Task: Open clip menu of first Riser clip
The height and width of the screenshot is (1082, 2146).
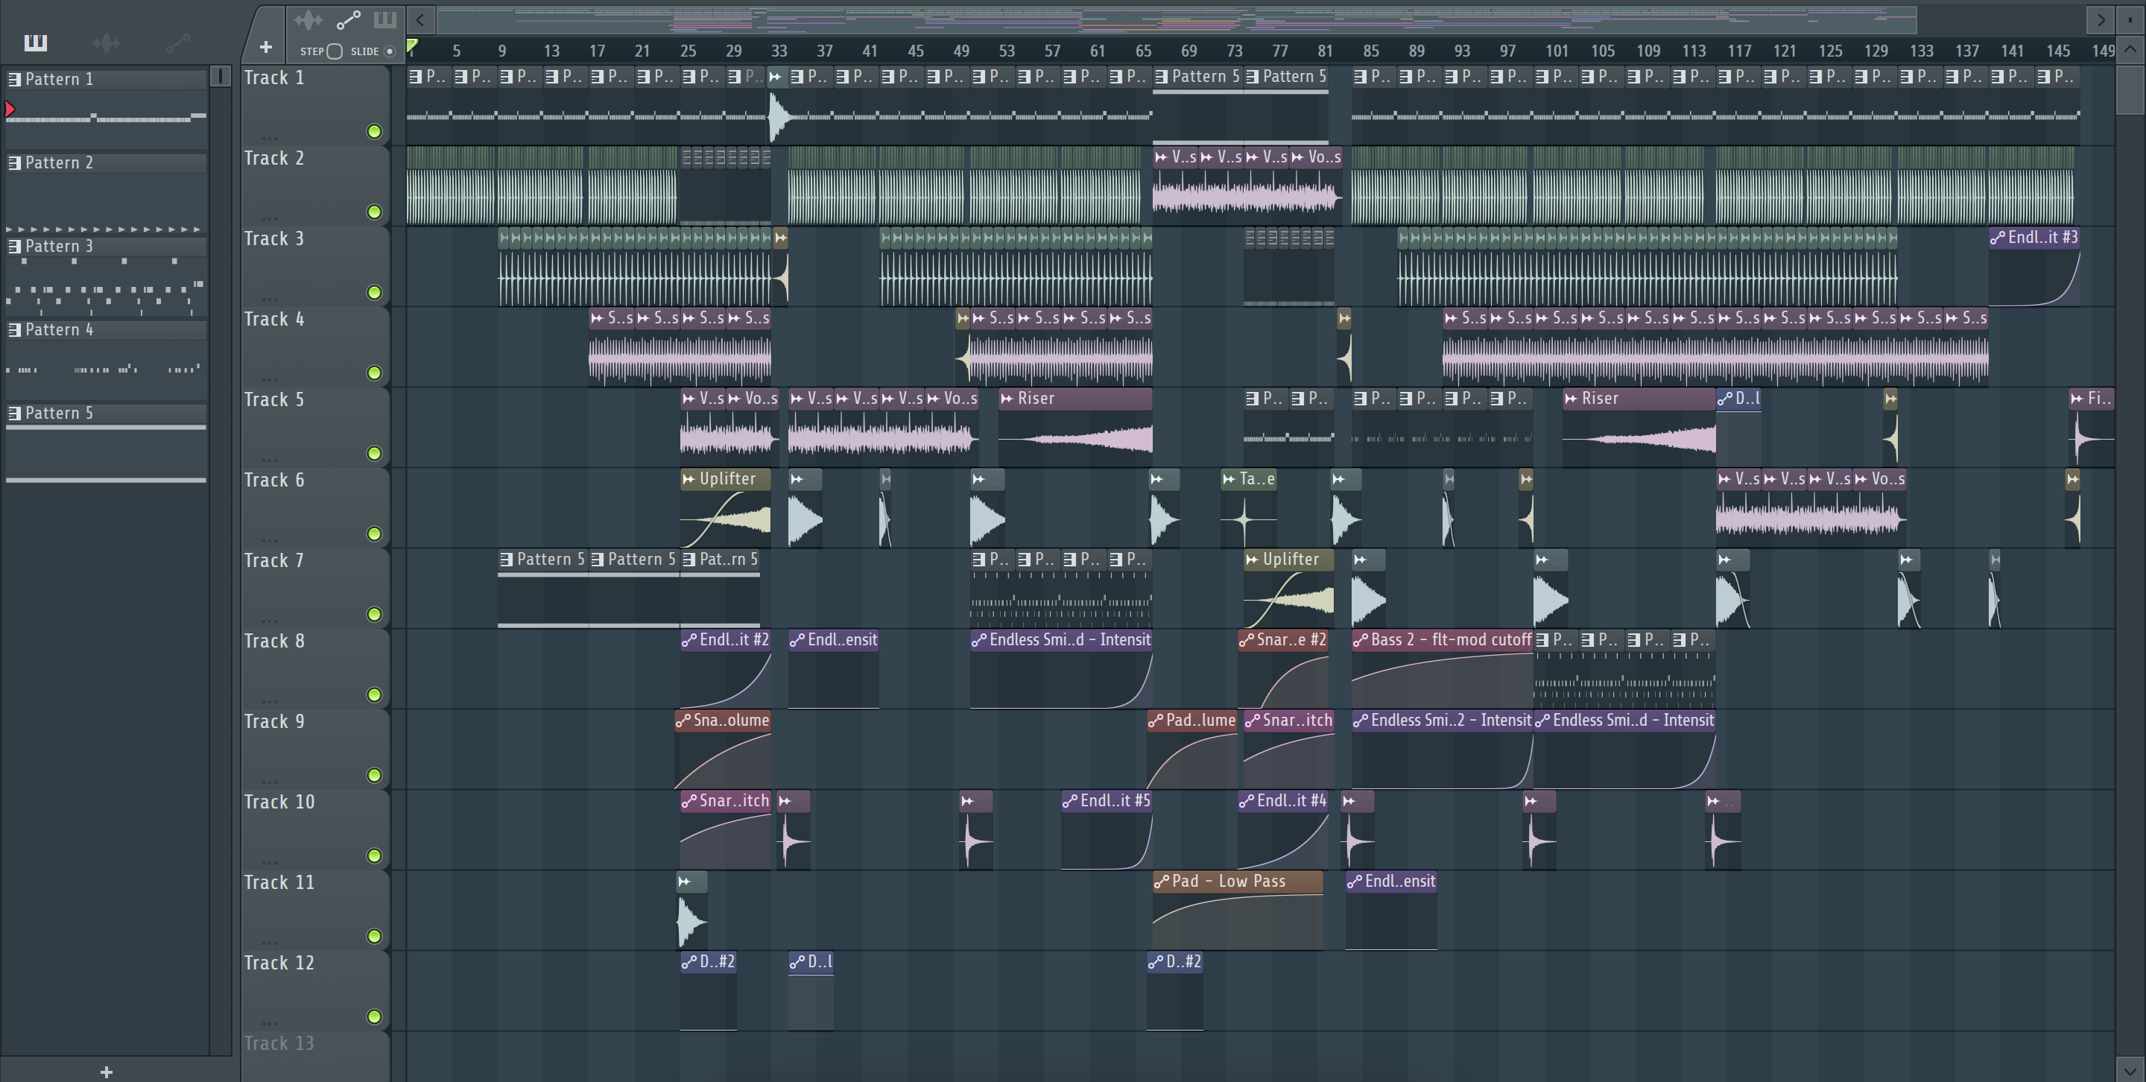Action: point(1007,398)
